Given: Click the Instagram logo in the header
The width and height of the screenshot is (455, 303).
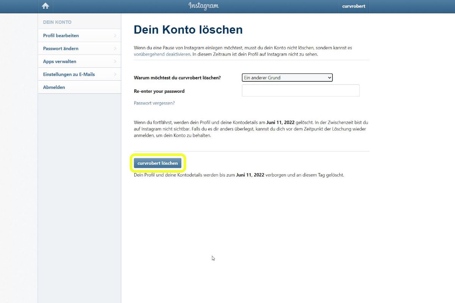Looking at the screenshot, I should [x=204, y=6].
